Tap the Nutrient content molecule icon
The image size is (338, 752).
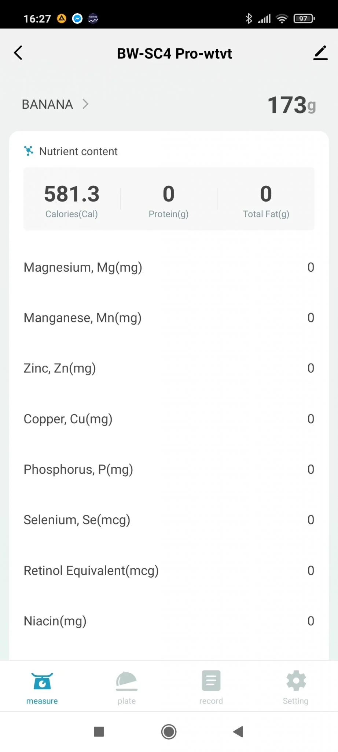(29, 151)
